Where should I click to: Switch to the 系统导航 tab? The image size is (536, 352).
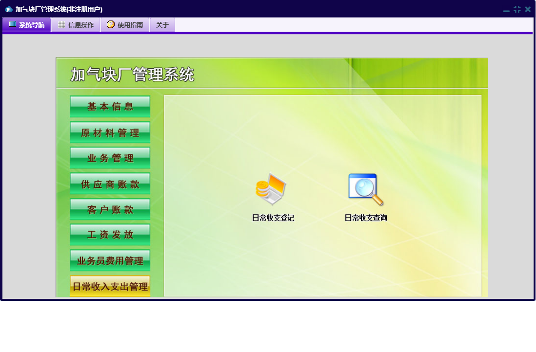[x=27, y=24]
